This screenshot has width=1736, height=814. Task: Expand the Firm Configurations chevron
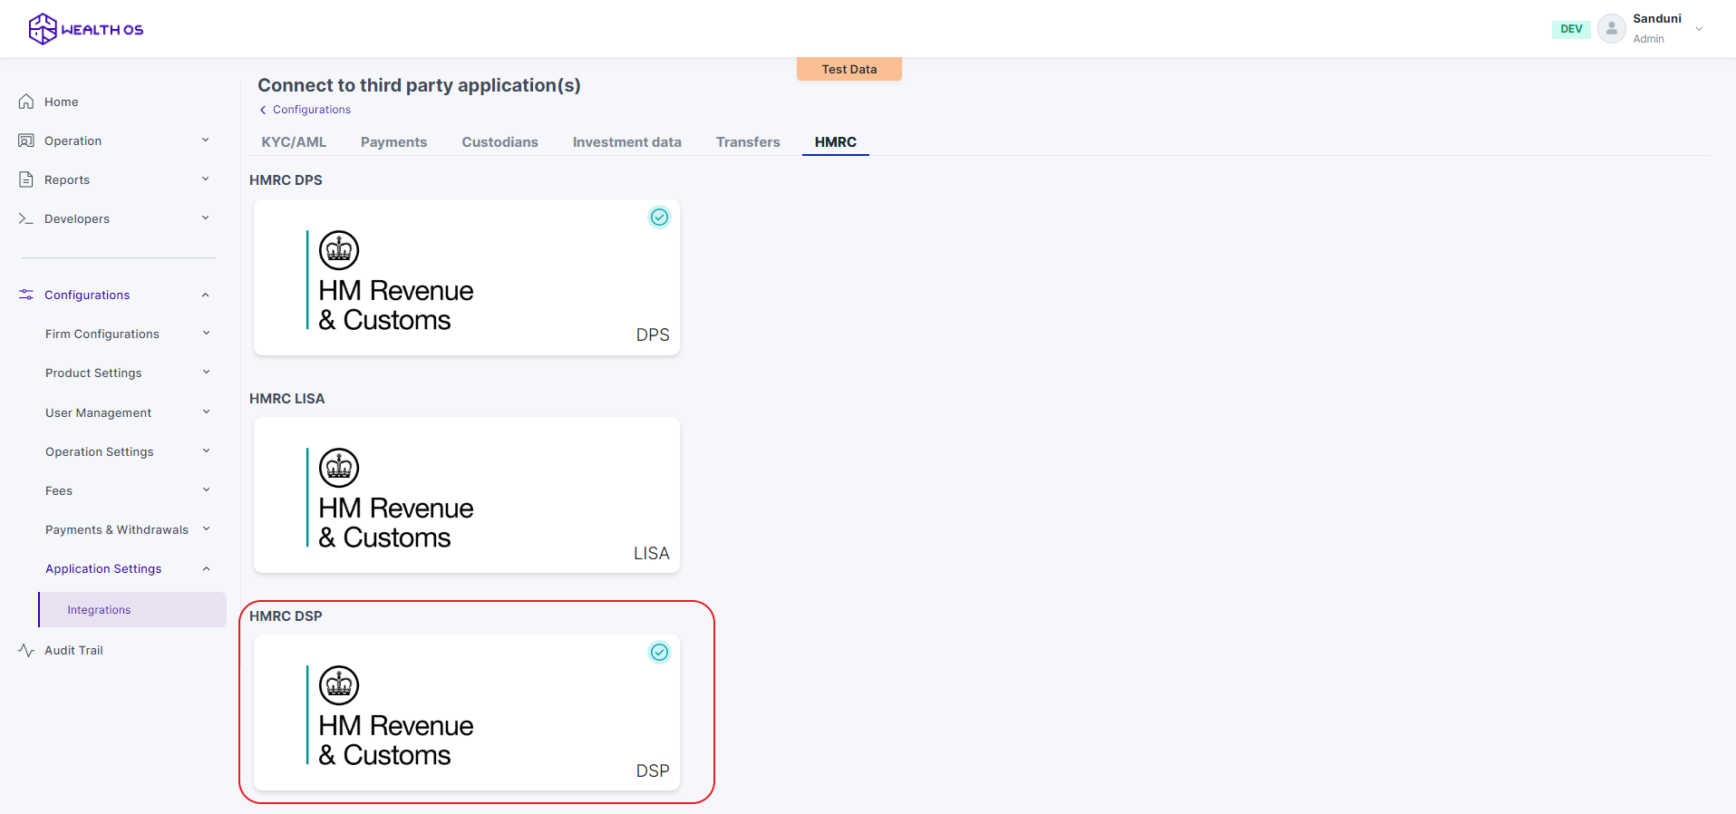pos(206,333)
